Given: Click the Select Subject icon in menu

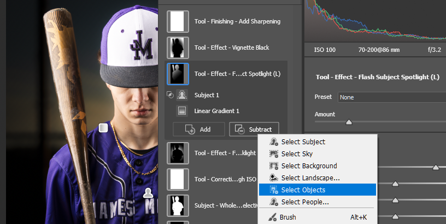Looking at the screenshot, I should click(x=274, y=142).
